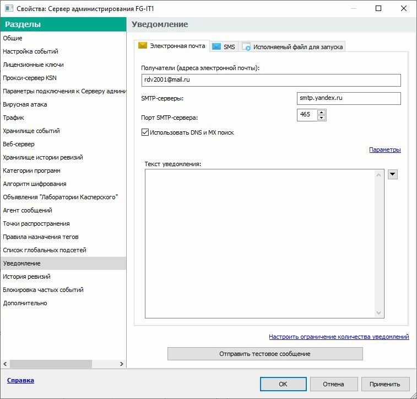Select Правила назначения тегов section
The width and height of the screenshot is (417, 399).
(x=63, y=237)
